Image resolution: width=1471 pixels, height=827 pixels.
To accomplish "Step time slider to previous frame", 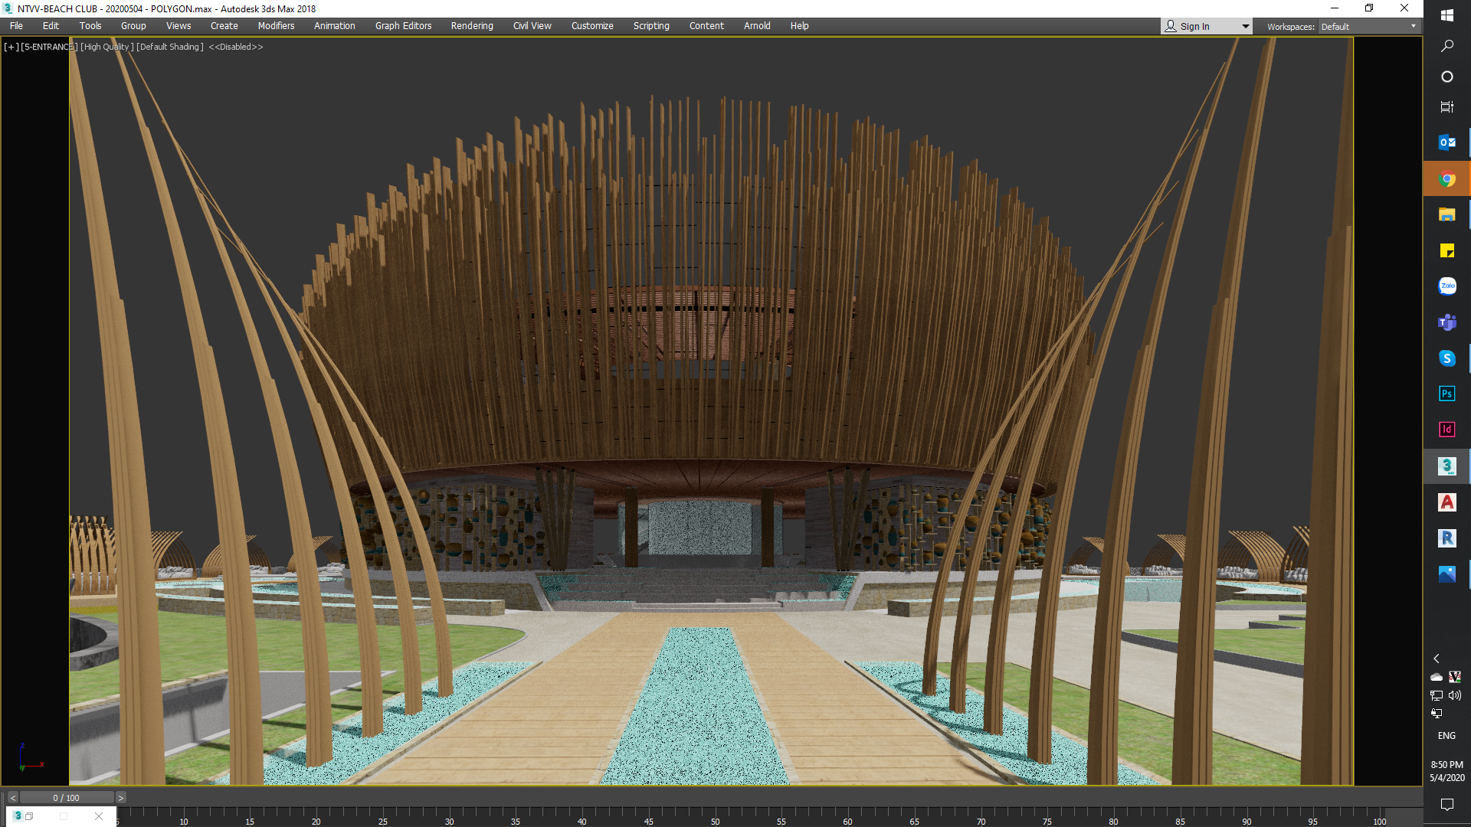I will click(12, 798).
